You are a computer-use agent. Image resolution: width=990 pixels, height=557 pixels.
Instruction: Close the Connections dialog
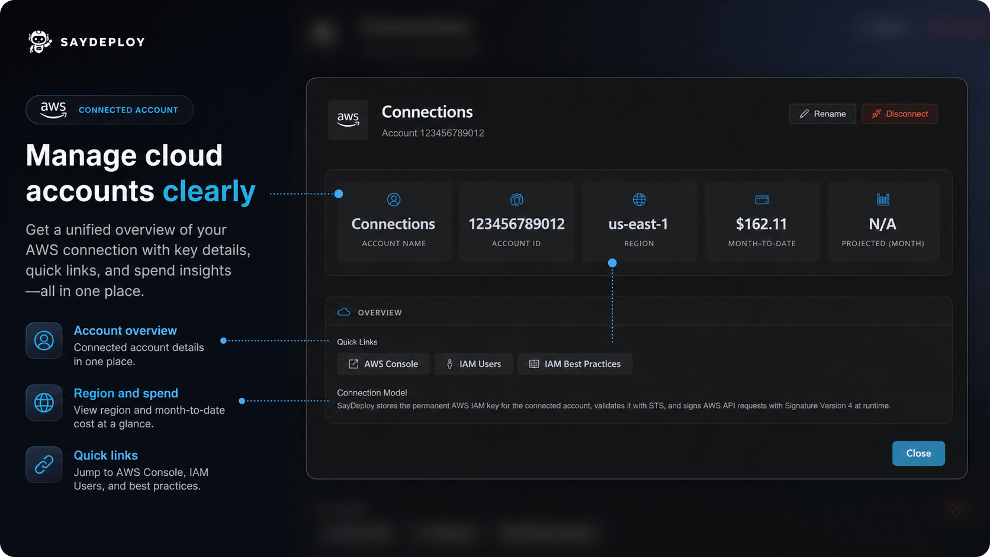click(x=918, y=453)
